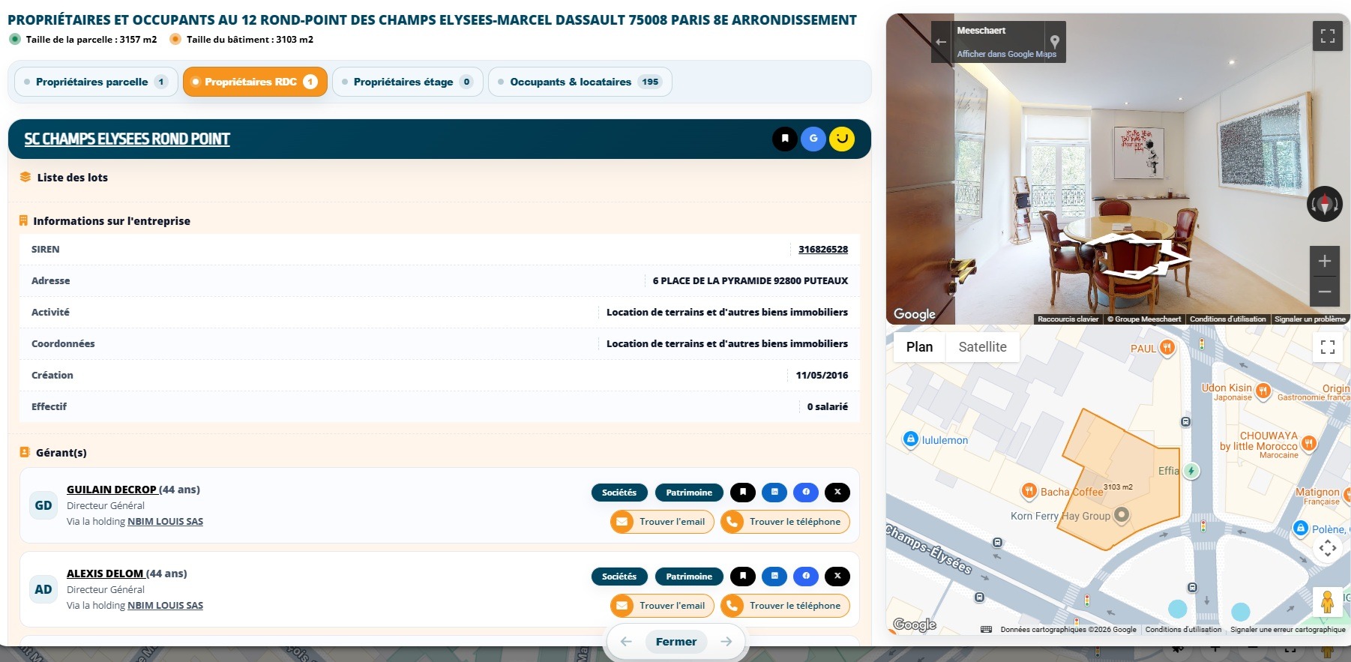The width and height of the screenshot is (1351, 662).
Task: Click the PAUL restaurant marker on map
Action: pos(1167,347)
